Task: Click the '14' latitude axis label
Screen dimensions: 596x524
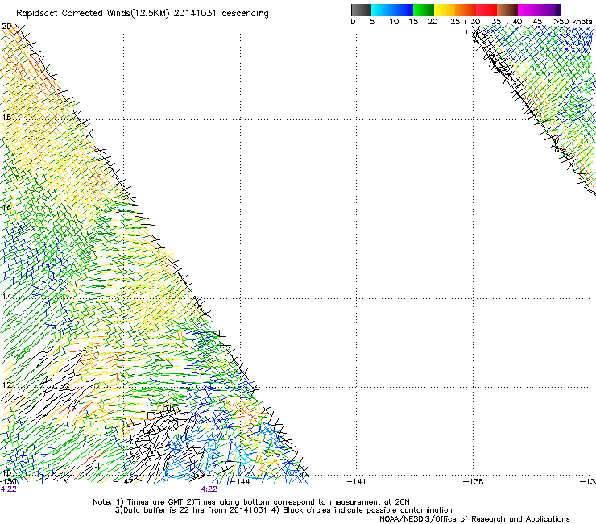Action: click(x=6, y=297)
